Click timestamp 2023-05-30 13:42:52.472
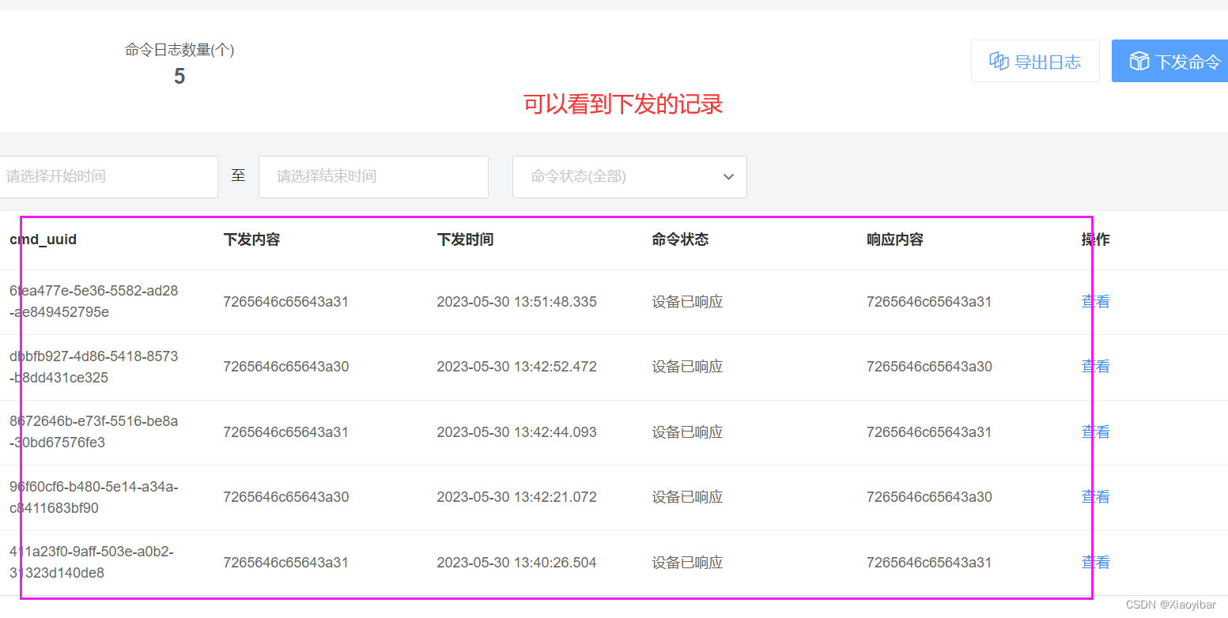 516,367
